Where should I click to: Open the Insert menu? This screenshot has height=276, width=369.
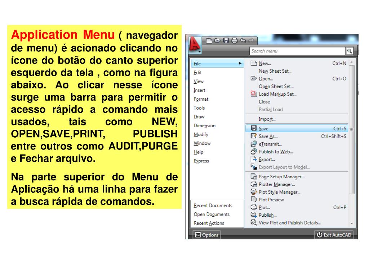[199, 90]
